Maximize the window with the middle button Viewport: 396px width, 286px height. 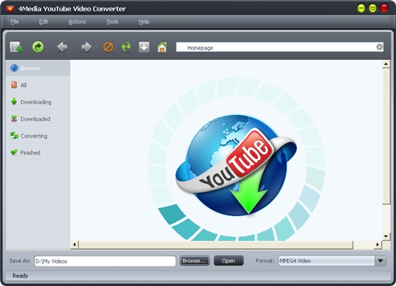tap(372, 8)
